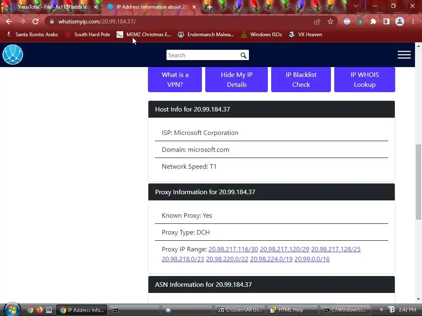422x316 pixels.
Task: Click the Domain: microsoft.com text
Action: tap(195, 150)
